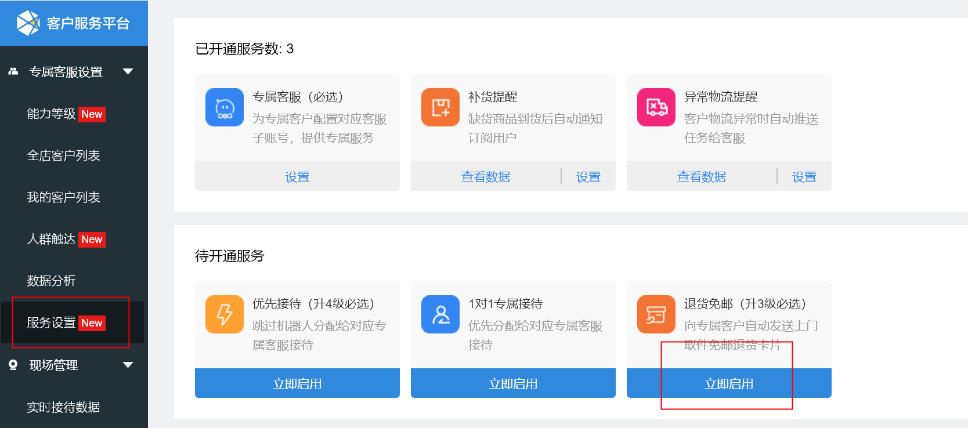Click the 补货提醒 orange icon
Viewport: 968px width, 428px height.
click(x=440, y=107)
